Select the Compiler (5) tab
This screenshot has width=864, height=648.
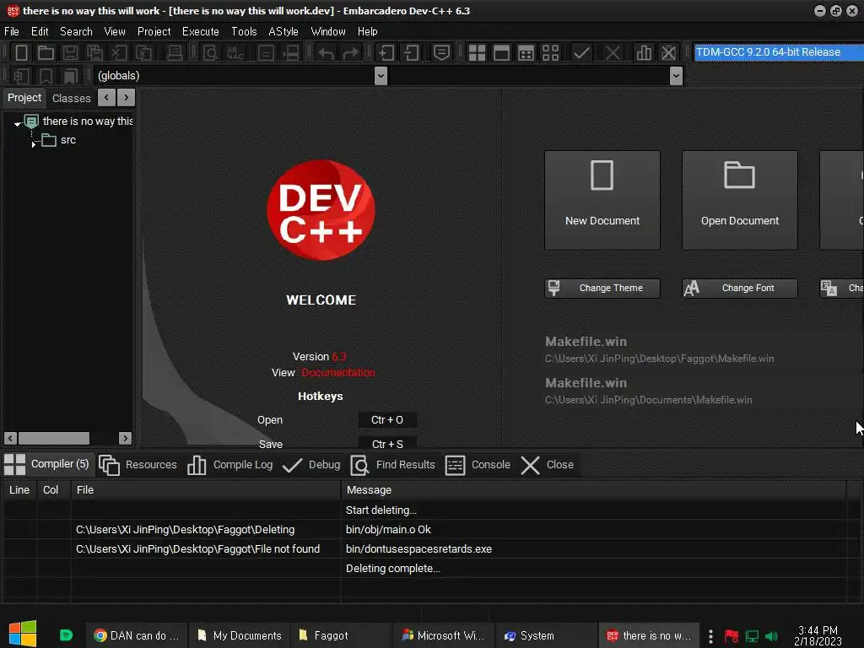[46, 464]
